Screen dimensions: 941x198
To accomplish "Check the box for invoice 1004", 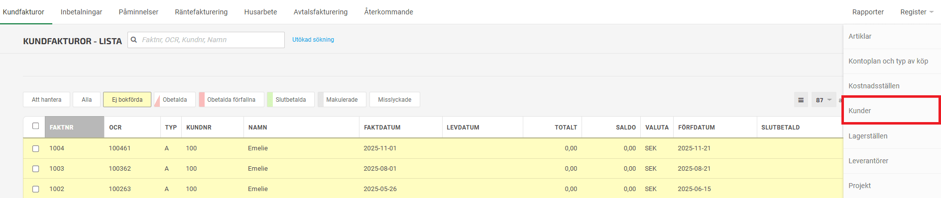I will click(x=35, y=148).
